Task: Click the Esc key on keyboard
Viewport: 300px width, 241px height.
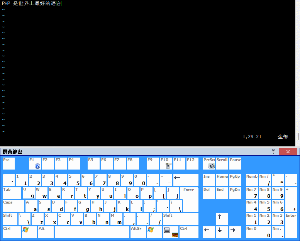Action: tap(8, 163)
